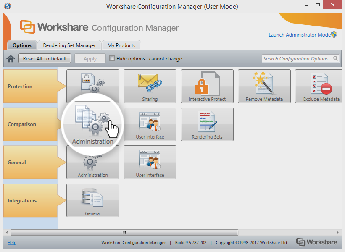Open the Sharing options tile
The image size is (345, 252).
point(150,86)
